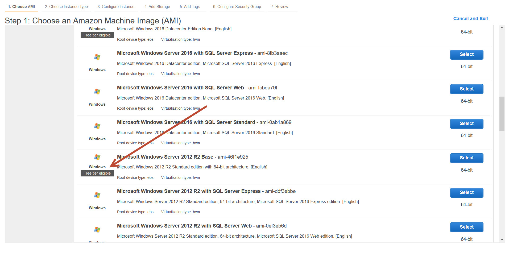This screenshot has width=509, height=256.
Task: Click Windows logo beside SQL Server Express 2016
Action: coord(97,57)
